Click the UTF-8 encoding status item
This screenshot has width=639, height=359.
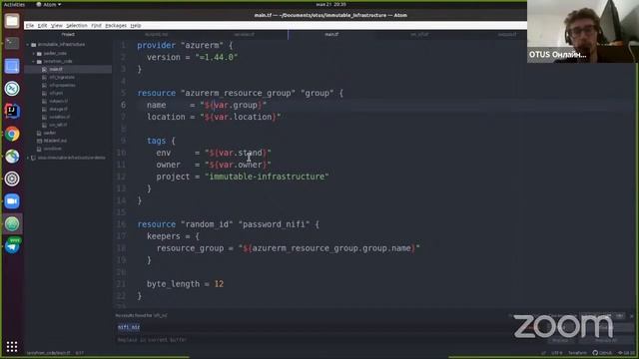557,353
